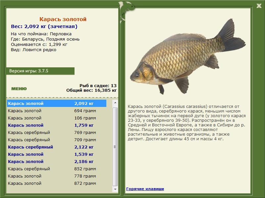
Task: Close the fish keepnet window with X
Action: 259,6
